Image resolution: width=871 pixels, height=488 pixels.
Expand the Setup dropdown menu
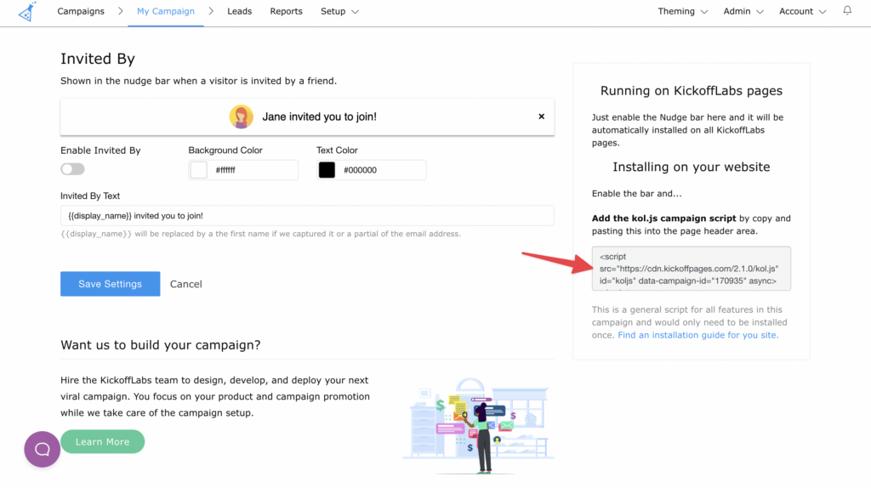(x=339, y=11)
